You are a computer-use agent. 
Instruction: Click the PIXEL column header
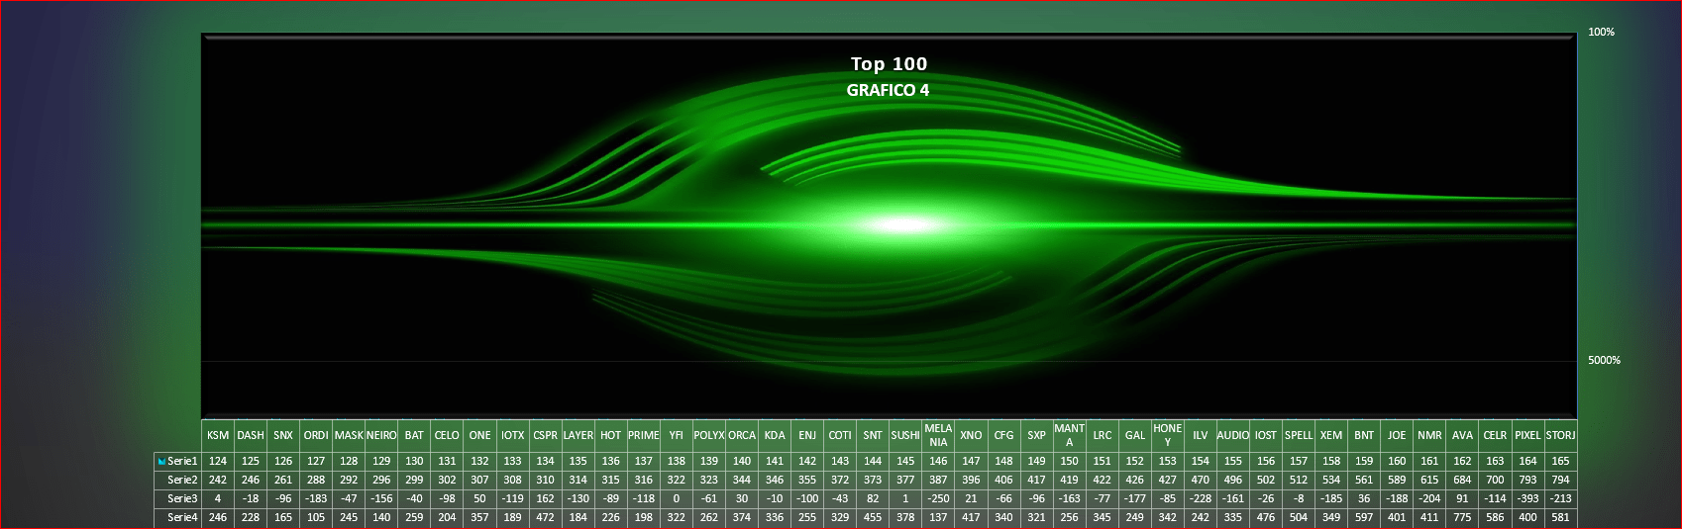[1527, 435]
